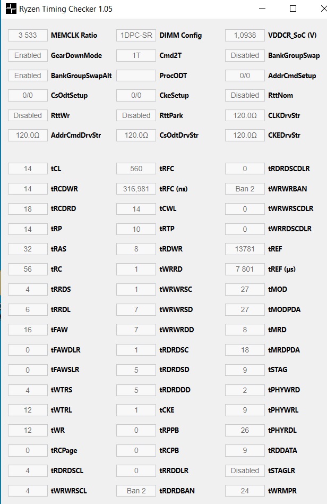This screenshot has width=327, height=504.
Task: Click the tRAS value field
Action: click(x=28, y=249)
